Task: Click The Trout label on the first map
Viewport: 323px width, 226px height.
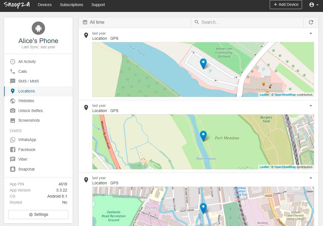Action: click(x=262, y=89)
